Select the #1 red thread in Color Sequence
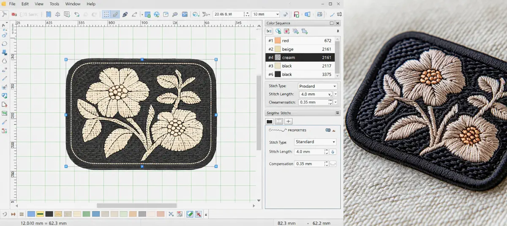Viewport: 507px width, 226px height. (x=300, y=41)
